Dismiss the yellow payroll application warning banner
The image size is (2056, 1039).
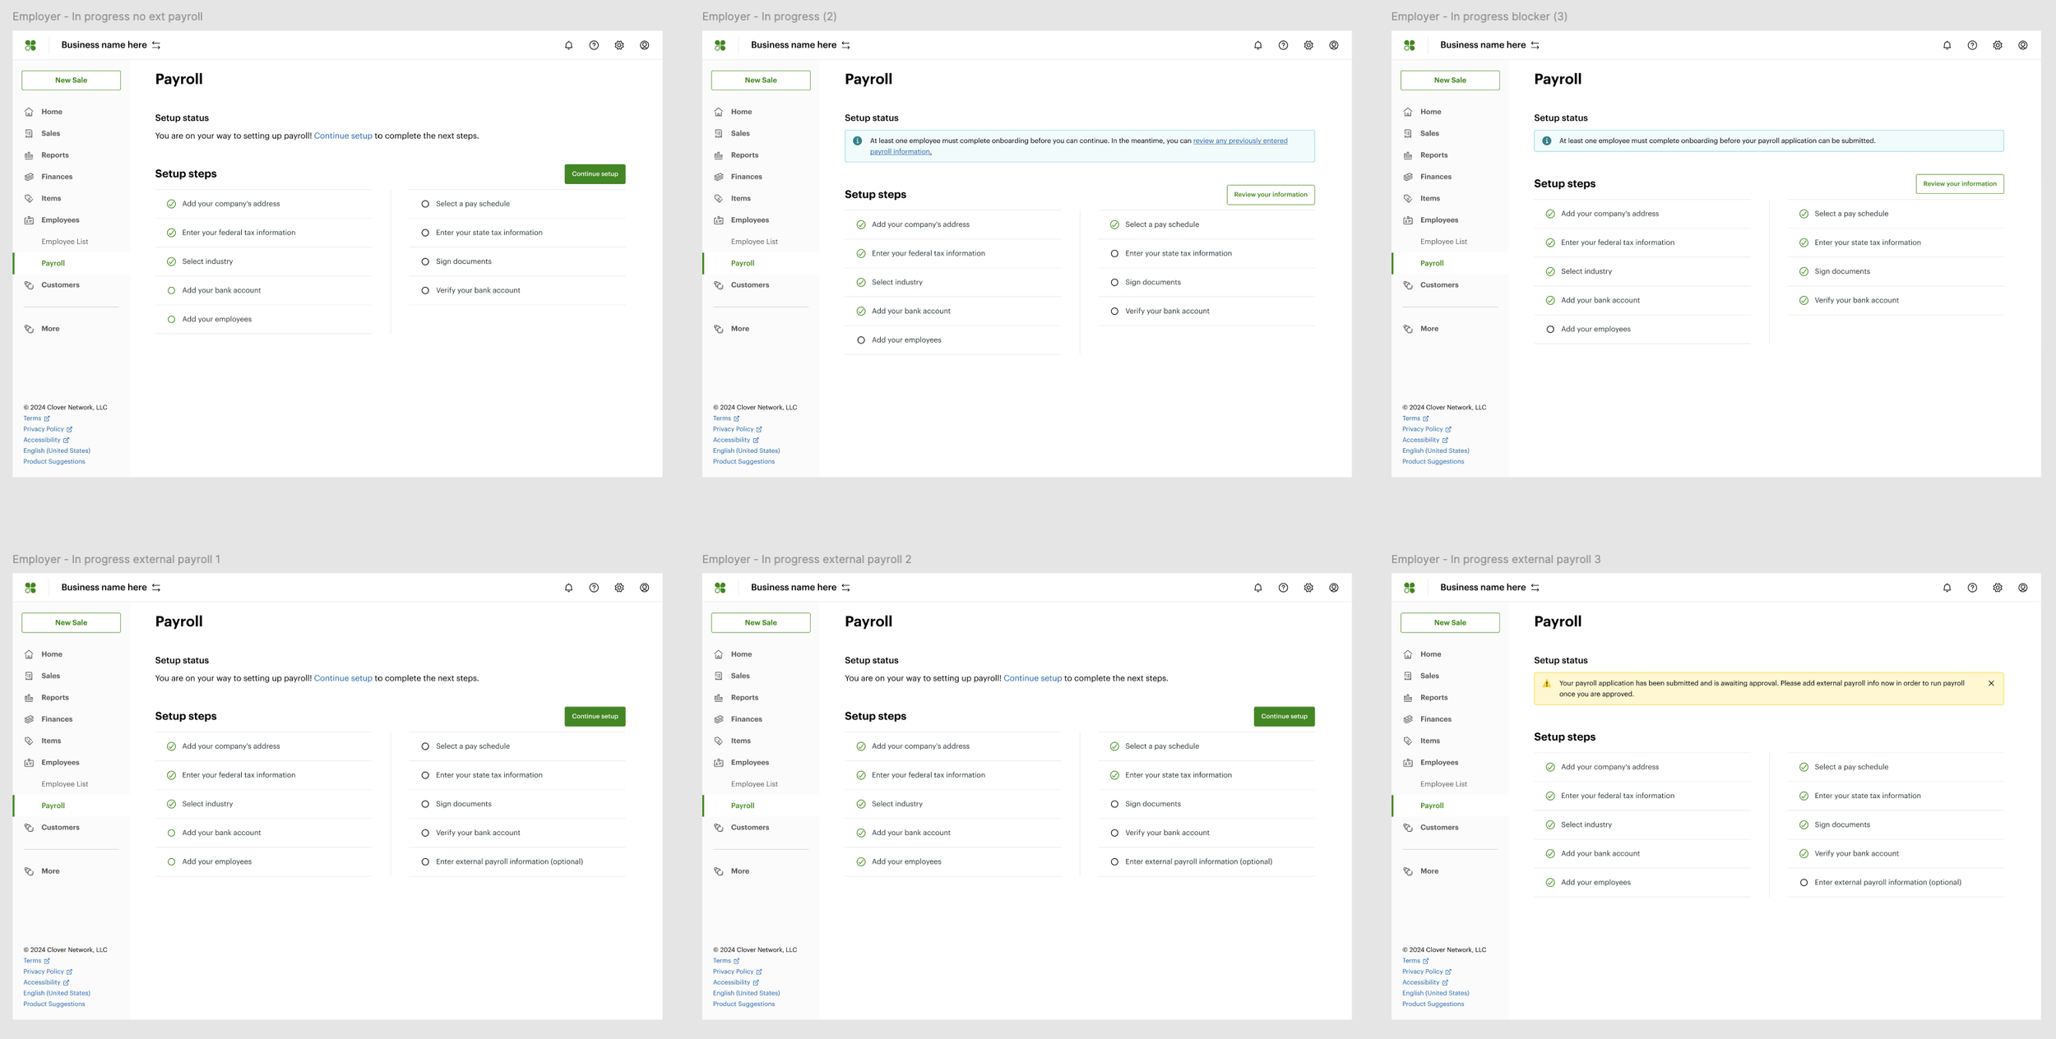1991,683
